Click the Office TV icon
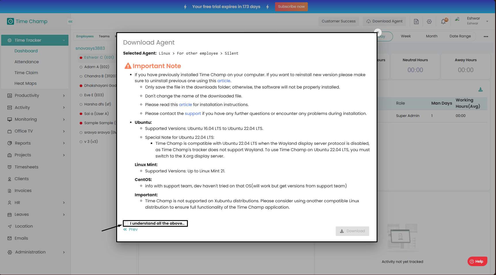Image resolution: width=496 pixels, height=275 pixels. [9, 131]
